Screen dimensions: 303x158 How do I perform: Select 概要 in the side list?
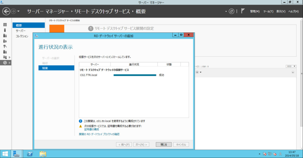[x=29, y=25]
